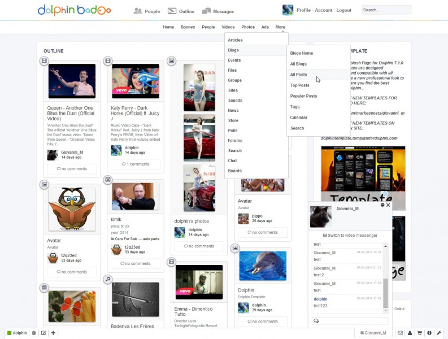Open Messages in the header
The width and height of the screenshot is (448, 339).
coord(218,11)
